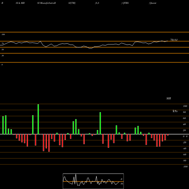Click the 16 value in mini chart
The height and width of the screenshot is (189, 189).
(122, 184)
